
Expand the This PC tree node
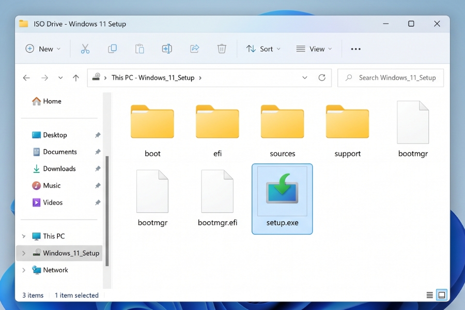tap(24, 236)
